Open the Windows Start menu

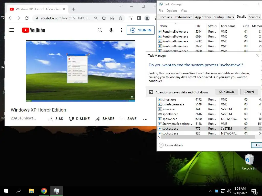click(6, 191)
